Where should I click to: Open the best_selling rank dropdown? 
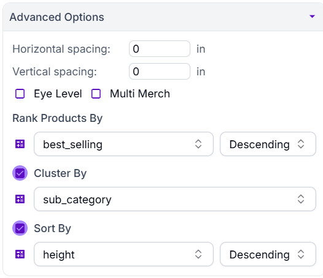click(x=123, y=144)
